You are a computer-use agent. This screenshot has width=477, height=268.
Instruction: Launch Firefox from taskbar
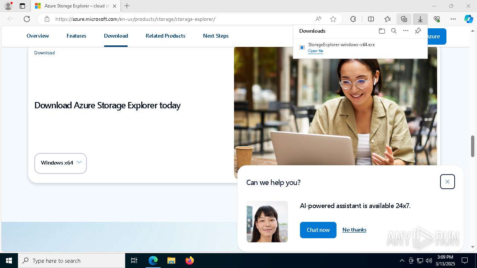[189, 261]
